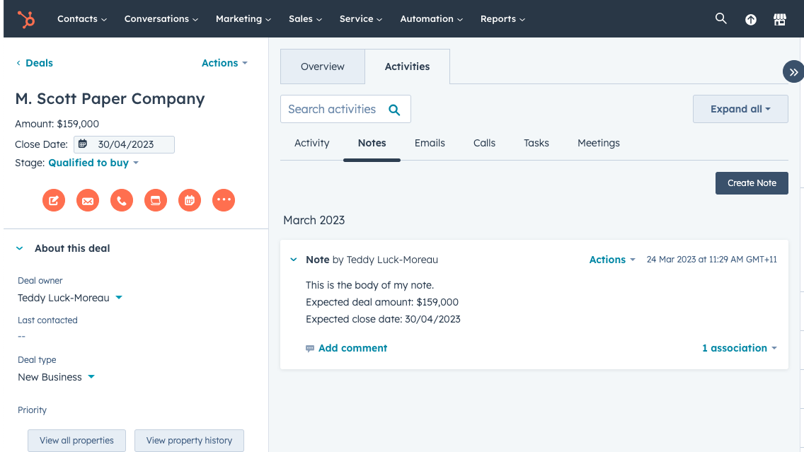The width and height of the screenshot is (804, 452).
Task: Click the speech bubble beside Add comment
Action: pos(310,348)
